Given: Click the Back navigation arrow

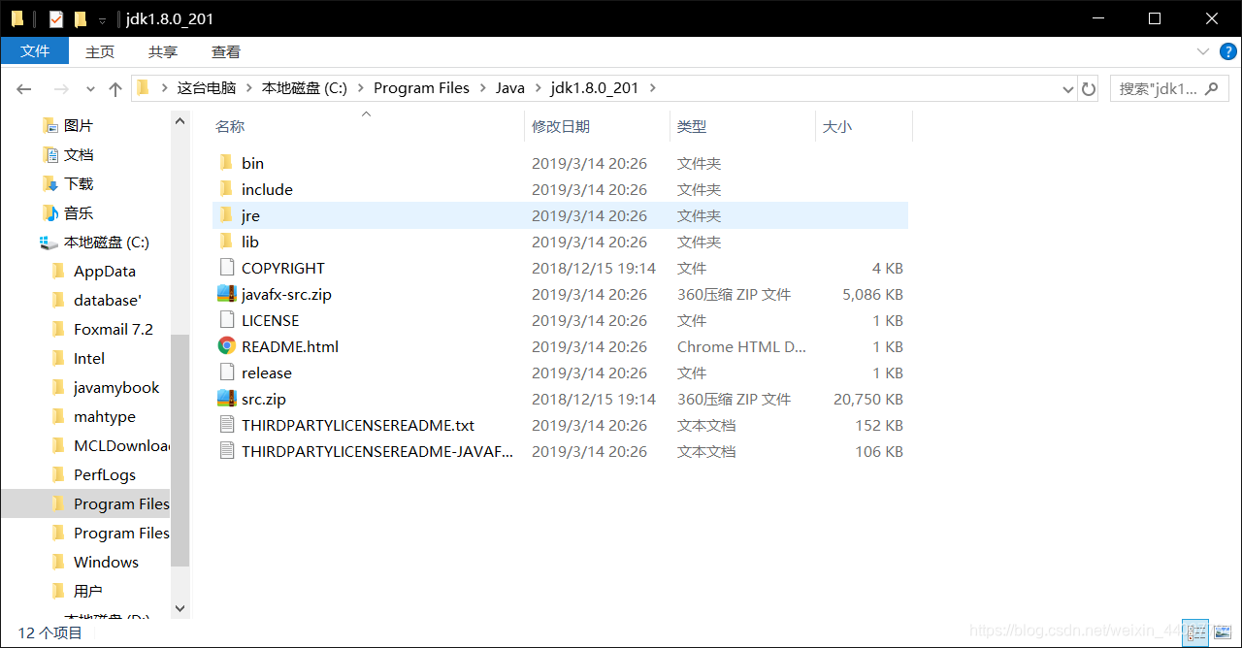Looking at the screenshot, I should click(x=24, y=88).
